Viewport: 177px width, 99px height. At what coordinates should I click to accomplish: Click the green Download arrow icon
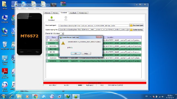tap(52, 18)
